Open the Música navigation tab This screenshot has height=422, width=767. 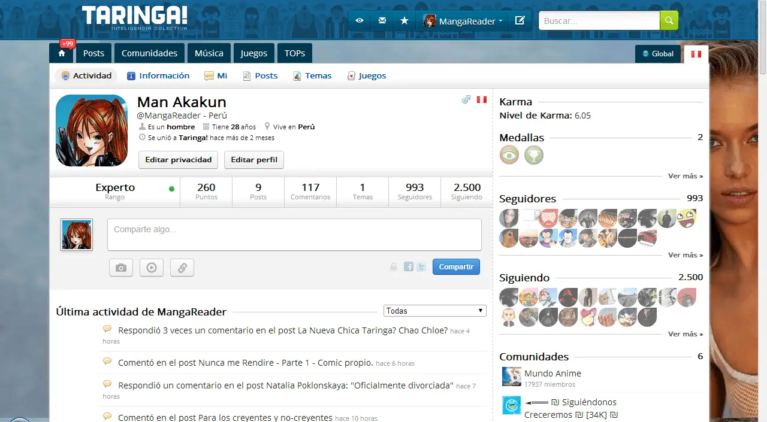[x=209, y=53]
